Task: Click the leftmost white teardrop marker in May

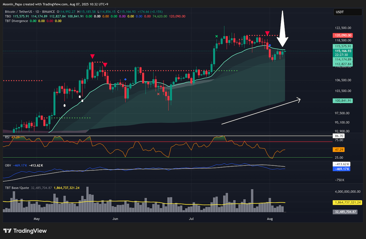Action: point(64,105)
